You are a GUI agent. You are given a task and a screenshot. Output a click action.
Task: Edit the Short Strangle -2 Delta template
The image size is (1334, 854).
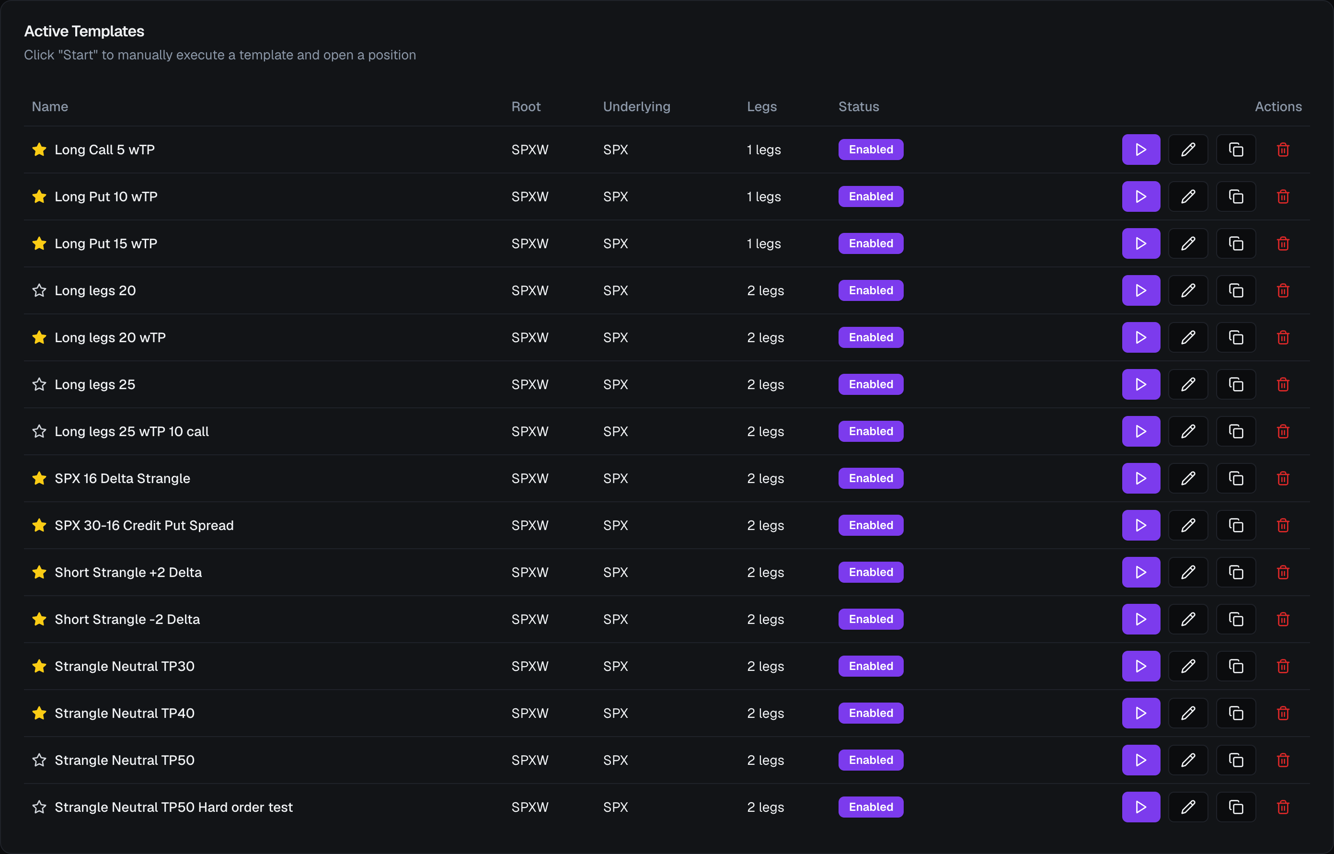point(1188,619)
